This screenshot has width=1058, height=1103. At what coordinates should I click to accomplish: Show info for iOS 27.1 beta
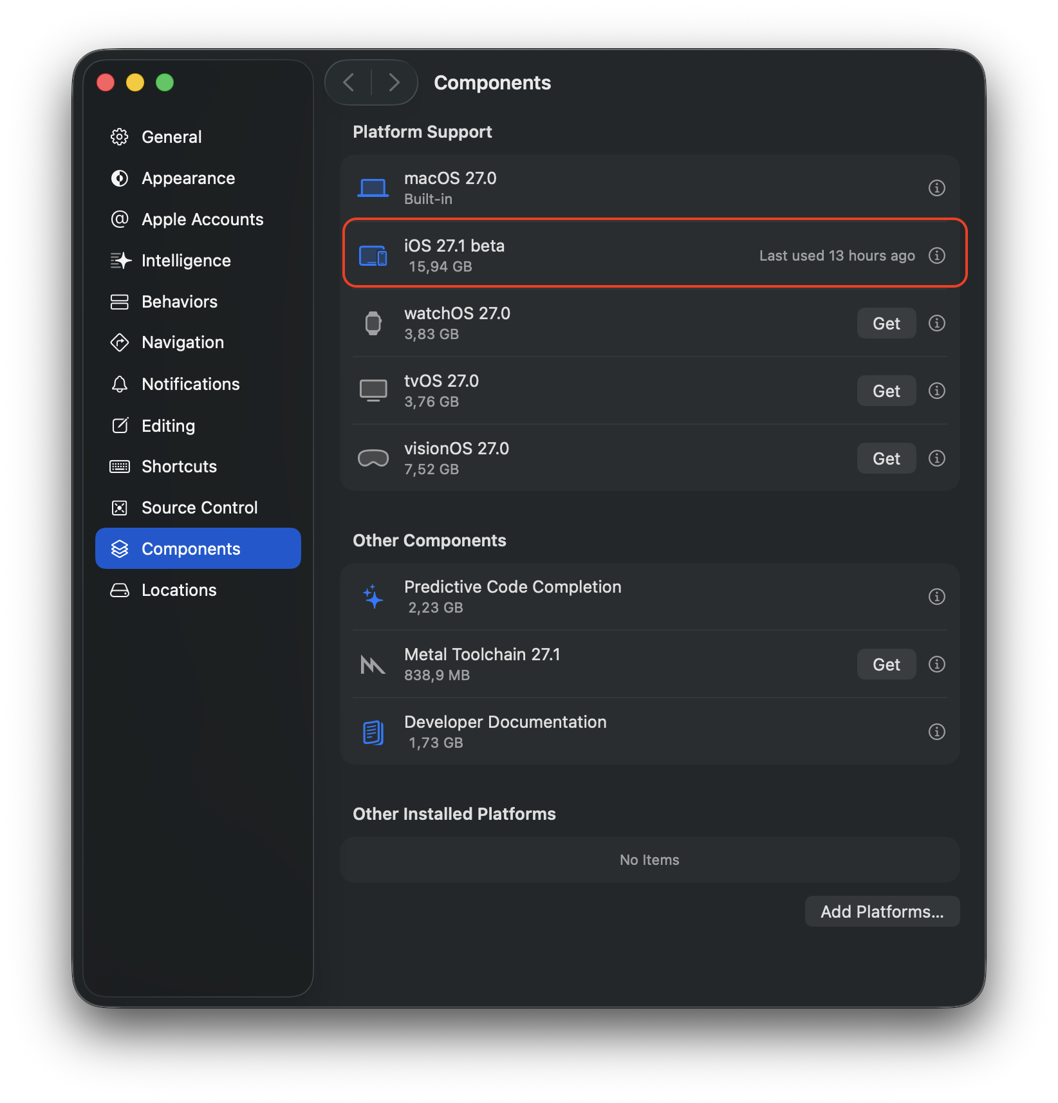937,255
